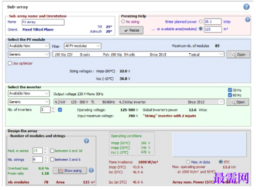The height and width of the screenshot is (190, 256).
Task: Click help icon next to Show sizing
Action: pos(91,171)
